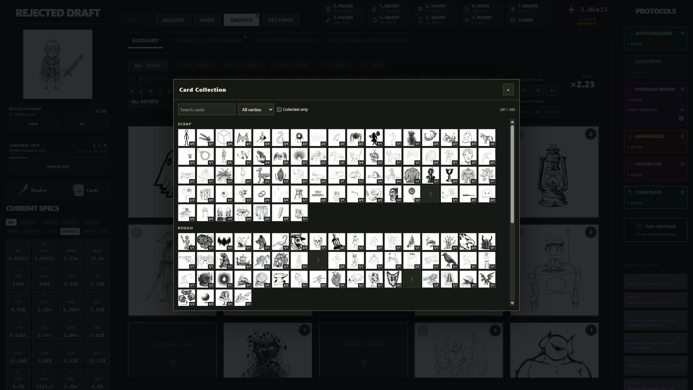Click the horse card in Scrap
The height and width of the screenshot is (390, 693).
click(487, 138)
